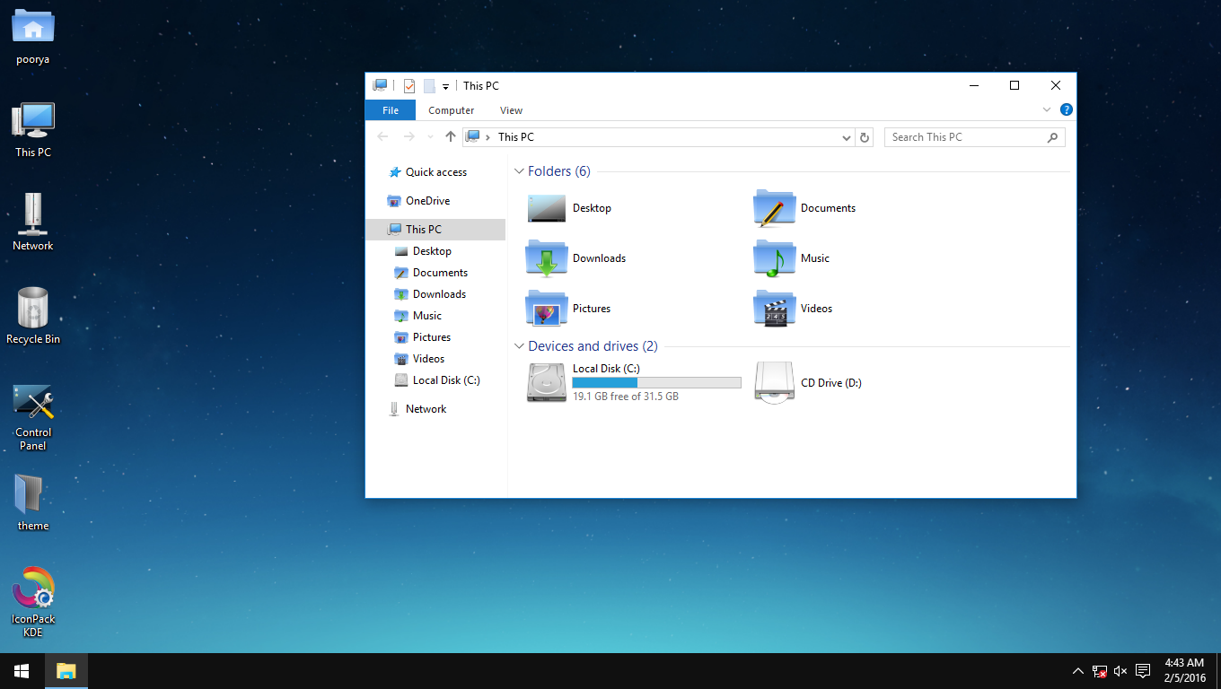Collapse the Folders (6) group
Screen dimensions: 1221x689
(519, 170)
